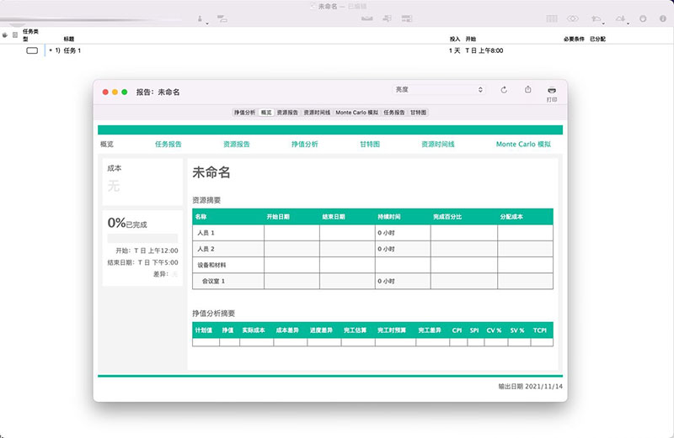The image size is (674, 438).
Task: Click the first small icon in the outline header
Action: click(5, 34)
